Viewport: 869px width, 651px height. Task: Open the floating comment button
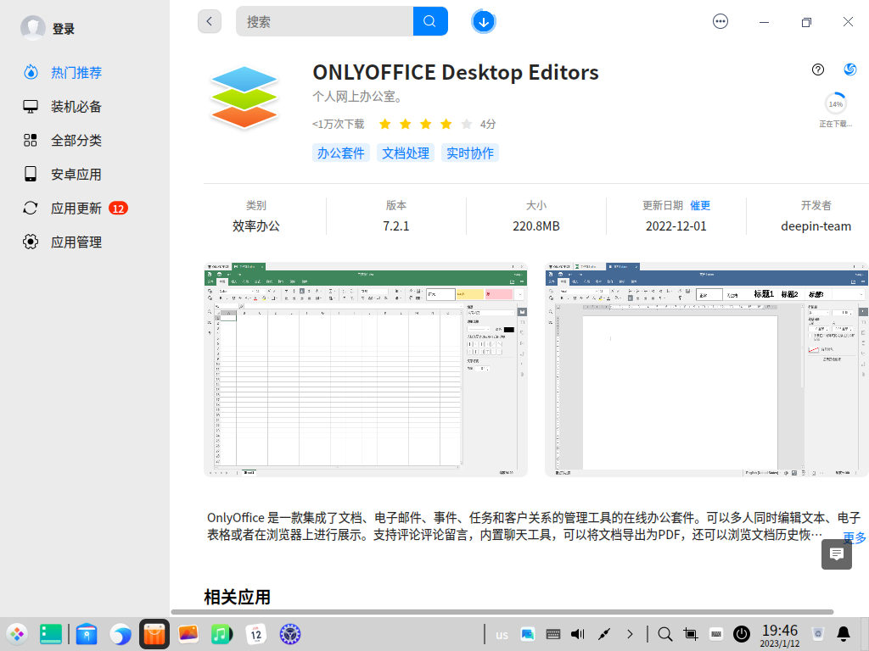click(x=836, y=554)
